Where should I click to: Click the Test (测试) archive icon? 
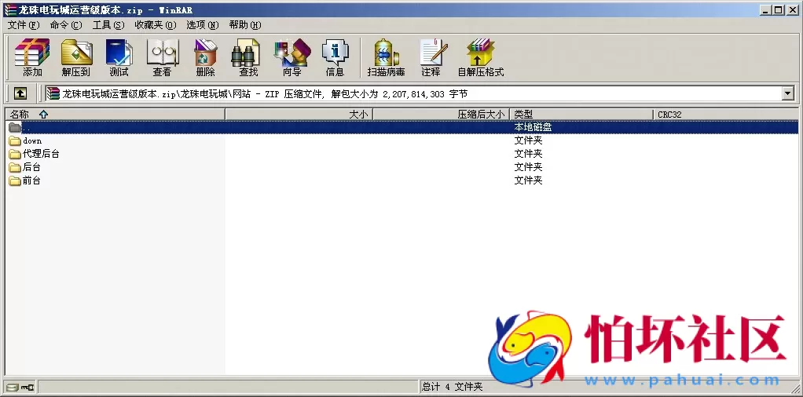[x=119, y=56]
